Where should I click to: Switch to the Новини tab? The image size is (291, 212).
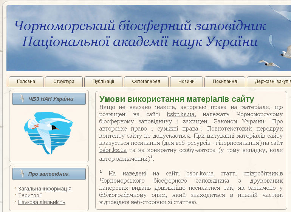point(186,81)
